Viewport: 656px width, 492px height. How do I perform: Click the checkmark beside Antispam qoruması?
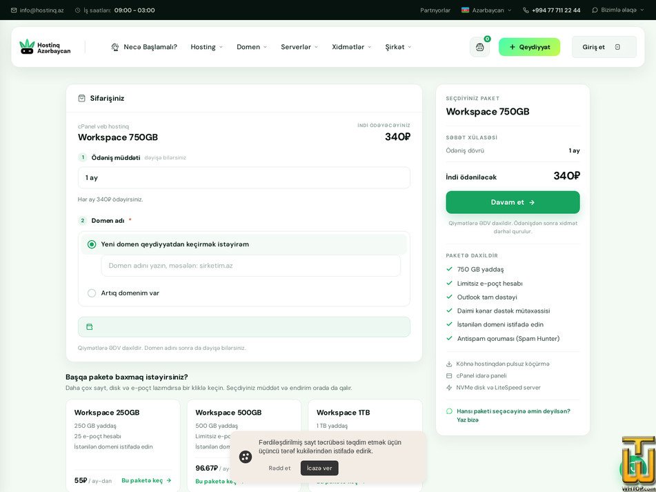[x=449, y=338]
